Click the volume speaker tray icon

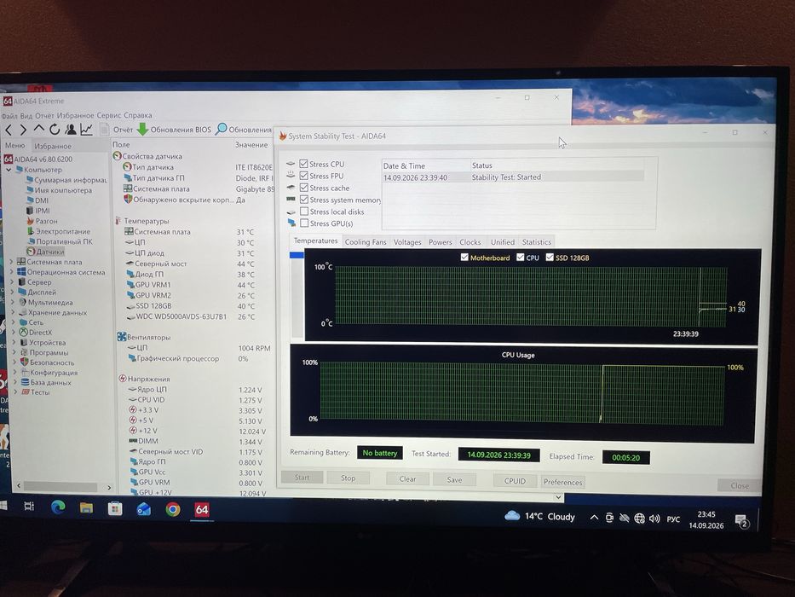click(654, 519)
